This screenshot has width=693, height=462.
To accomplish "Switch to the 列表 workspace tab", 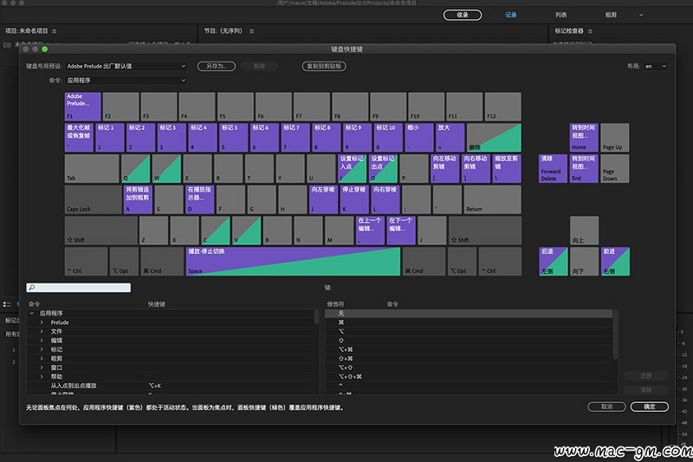I will tap(560, 15).
